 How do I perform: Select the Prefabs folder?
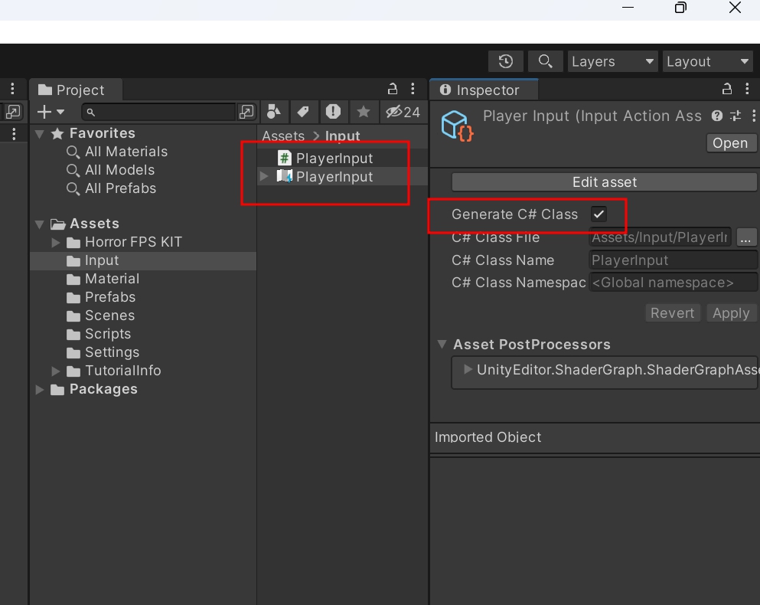click(x=110, y=297)
